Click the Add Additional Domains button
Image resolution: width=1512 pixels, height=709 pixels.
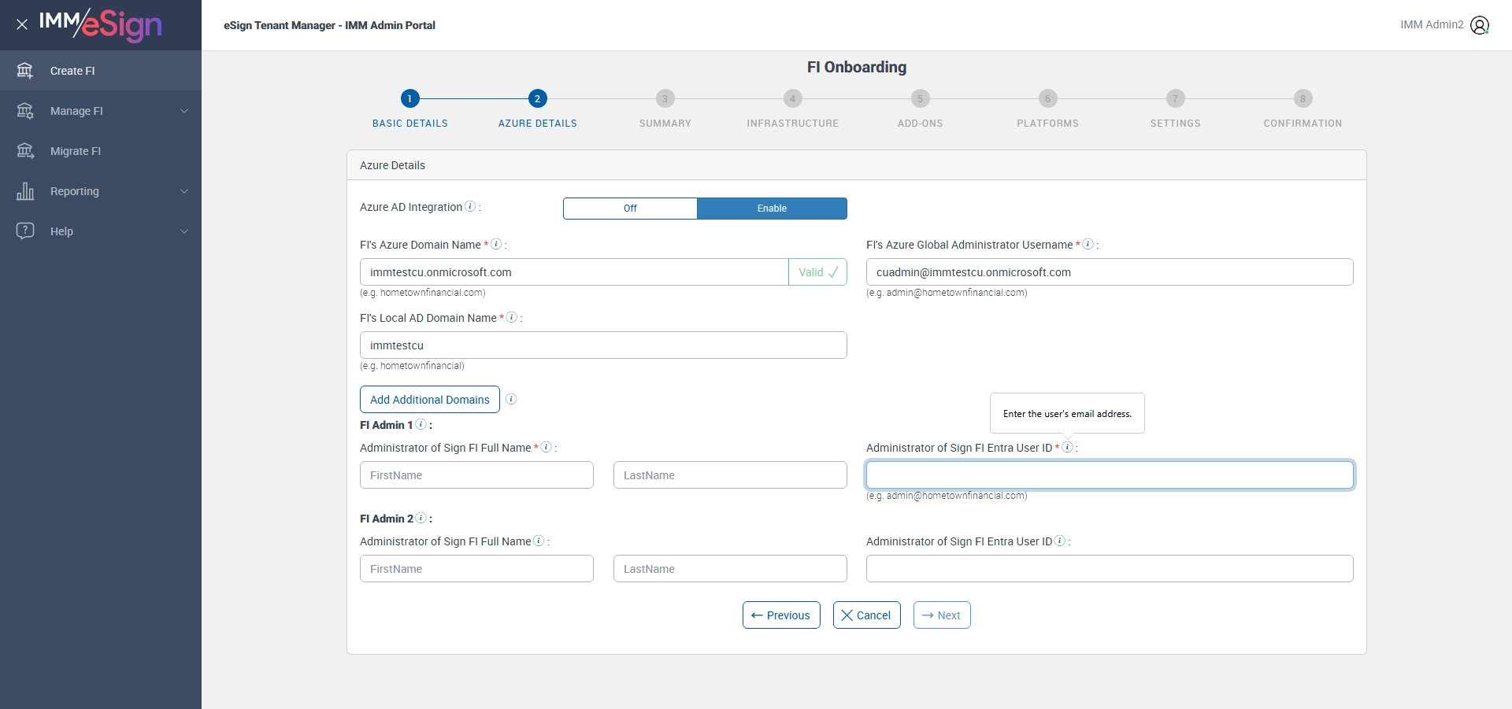coord(430,400)
